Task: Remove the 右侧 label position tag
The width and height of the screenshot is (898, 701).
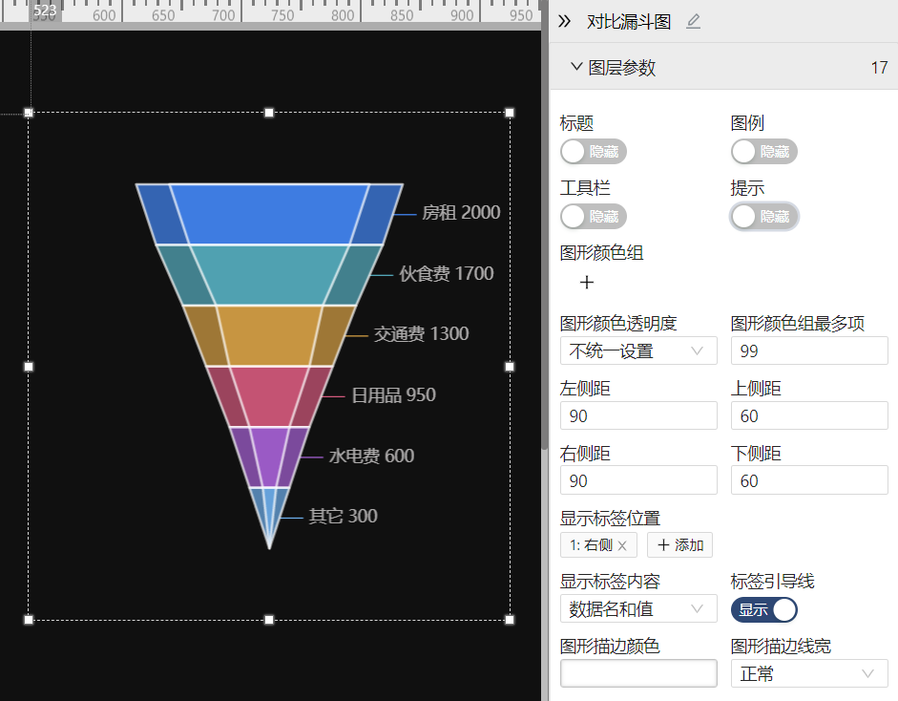Action: pos(622,545)
